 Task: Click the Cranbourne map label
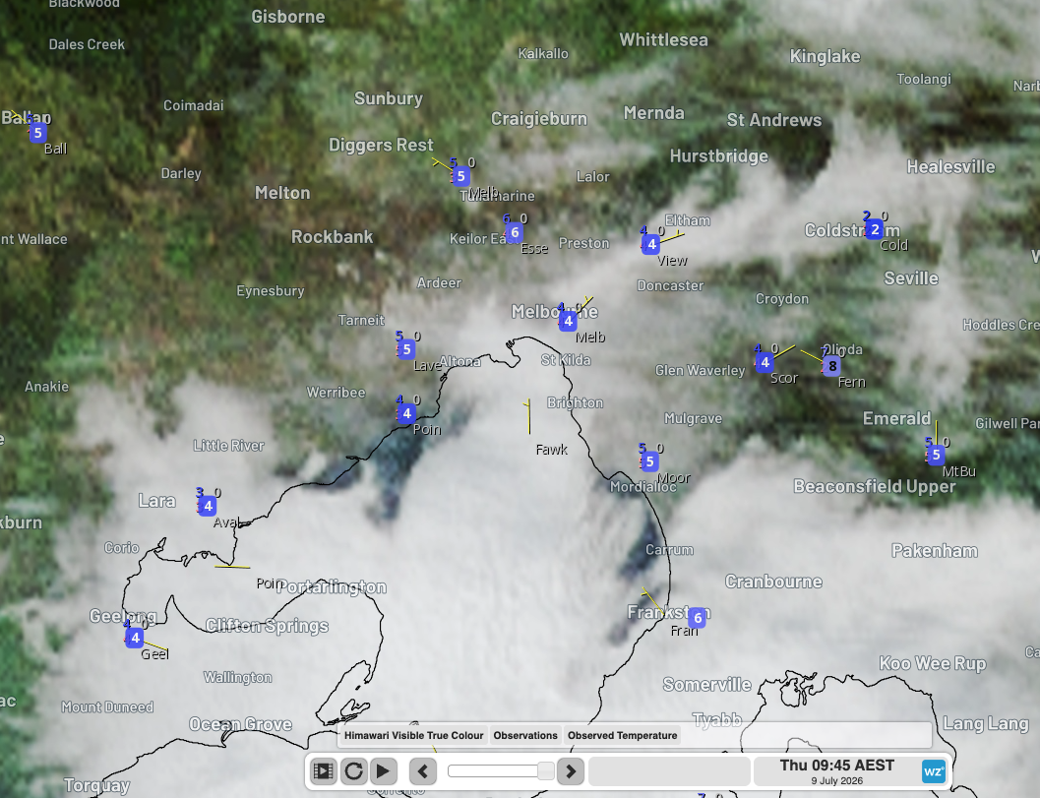773,582
